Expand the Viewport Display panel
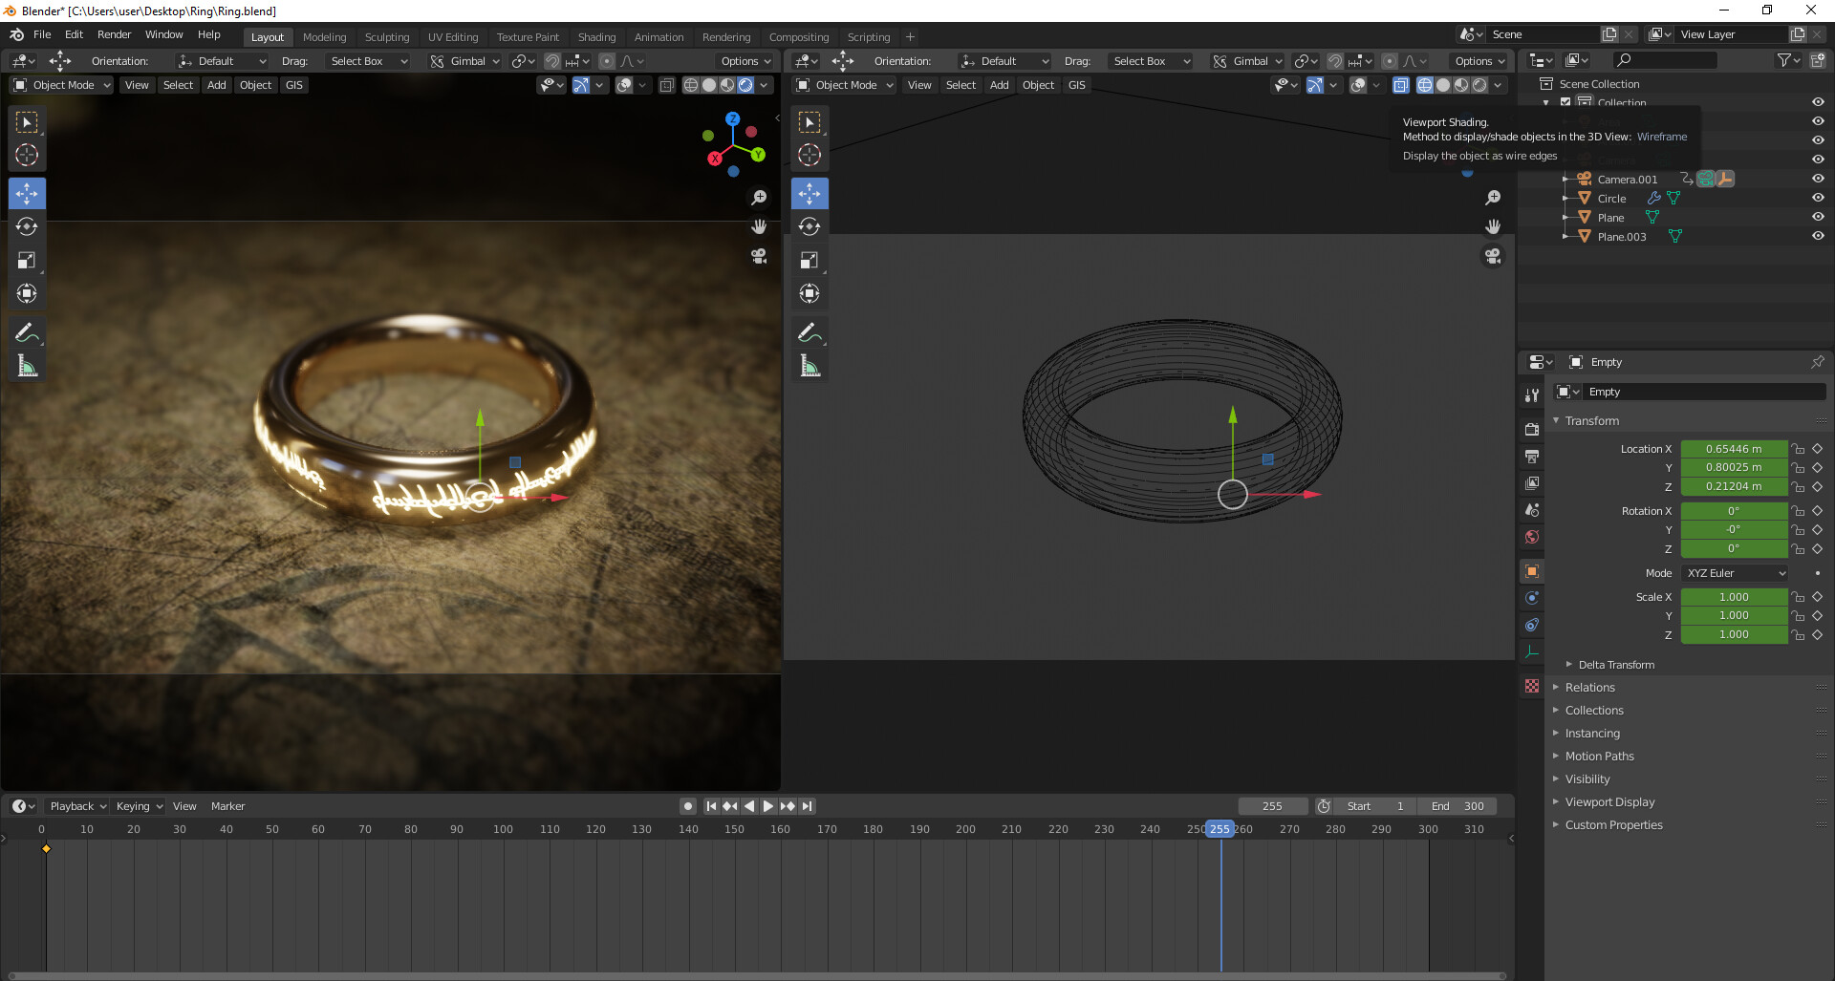The image size is (1835, 981). (x=1609, y=802)
